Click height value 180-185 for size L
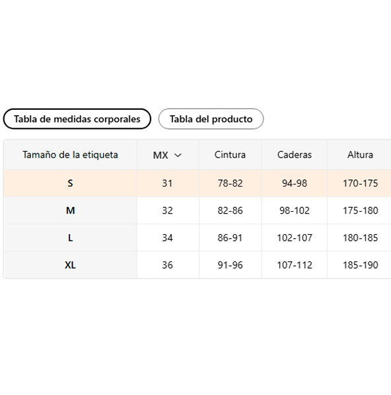The height and width of the screenshot is (395, 391). coord(361,238)
